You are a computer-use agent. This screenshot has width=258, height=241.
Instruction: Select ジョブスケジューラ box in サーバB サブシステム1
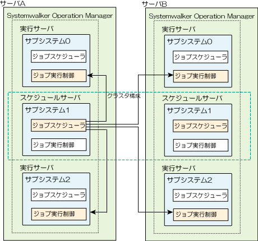click(x=201, y=126)
